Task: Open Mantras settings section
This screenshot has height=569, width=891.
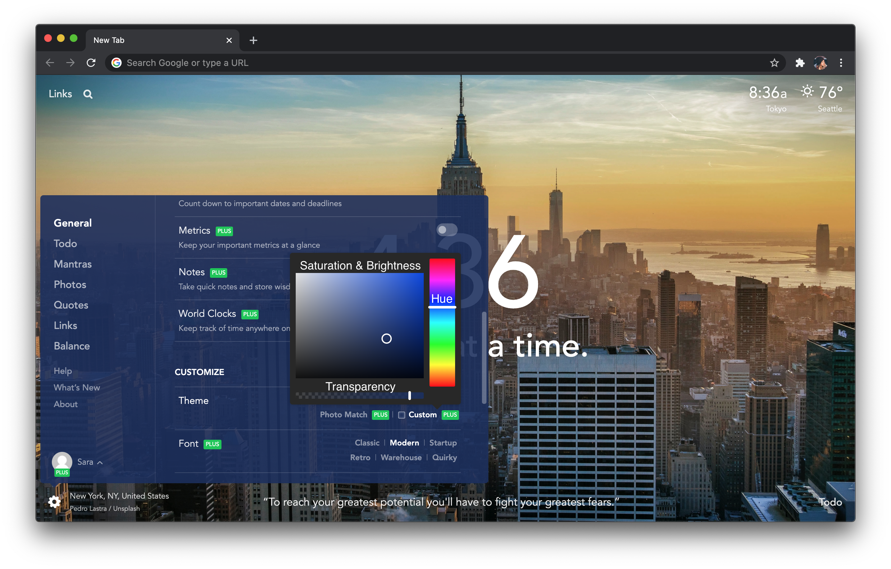Action: click(x=73, y=264)
